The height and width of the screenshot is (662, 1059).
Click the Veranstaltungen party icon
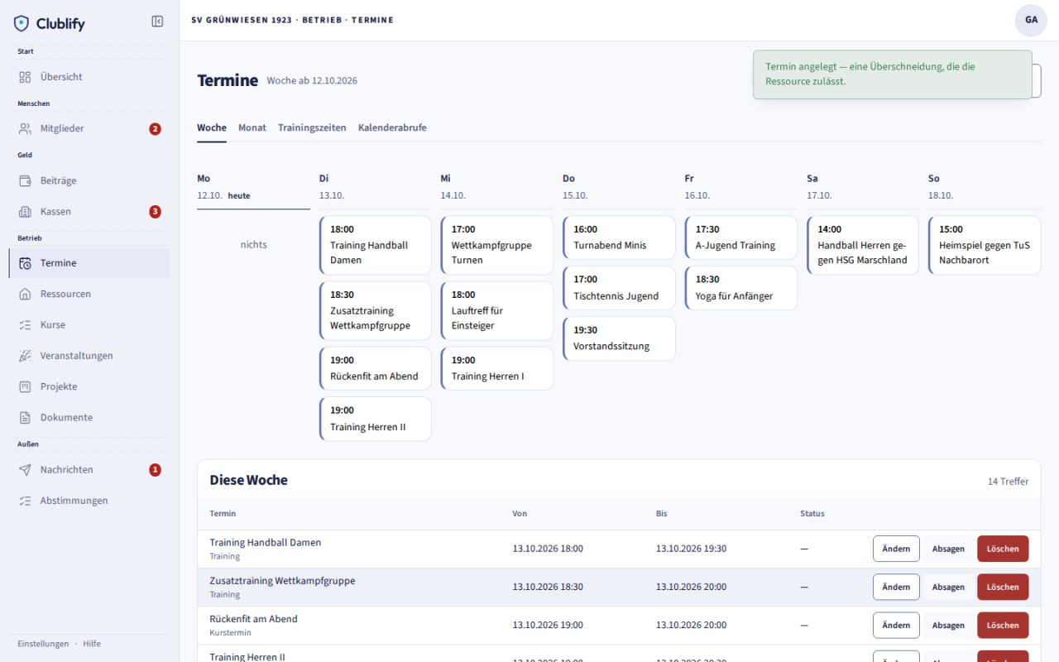click(25, 356)
